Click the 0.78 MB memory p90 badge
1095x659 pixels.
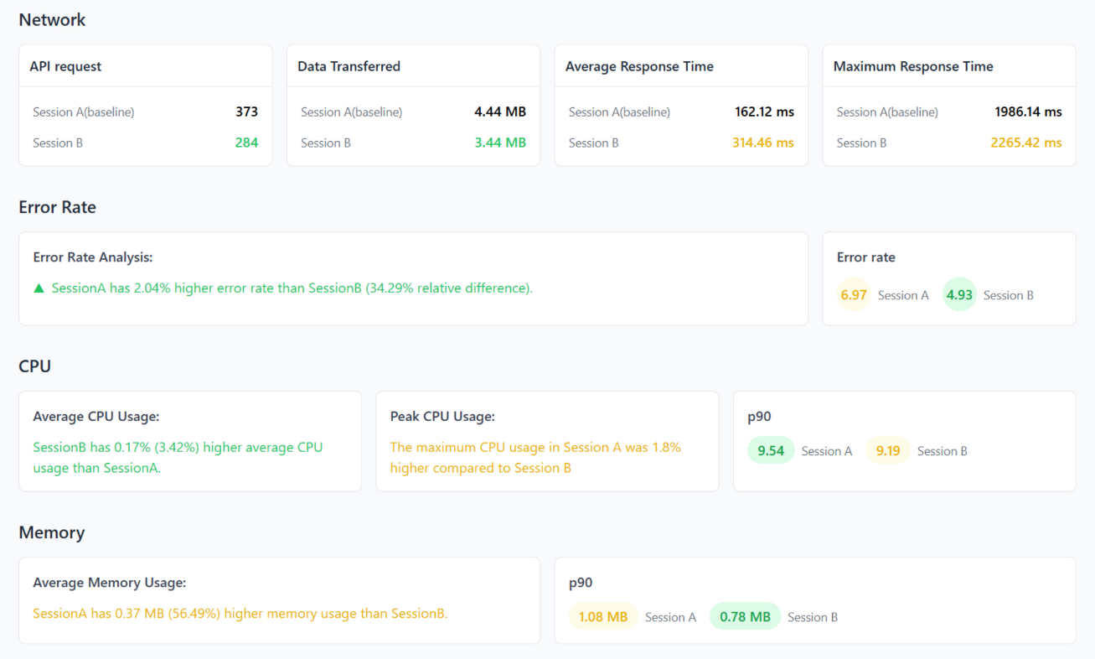tap(745, 617)
